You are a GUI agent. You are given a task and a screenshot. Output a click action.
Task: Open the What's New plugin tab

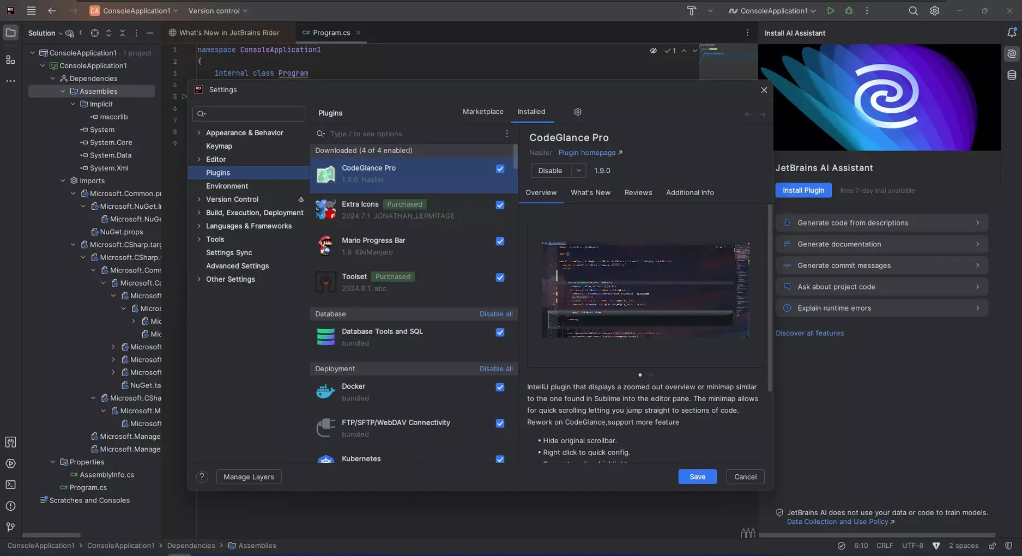tap(590, 192)
